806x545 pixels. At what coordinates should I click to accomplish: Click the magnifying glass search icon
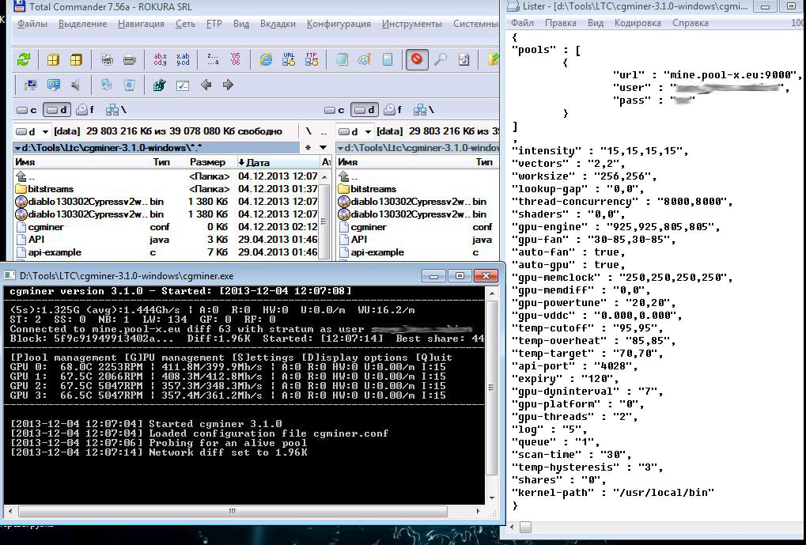coord(440,59)
